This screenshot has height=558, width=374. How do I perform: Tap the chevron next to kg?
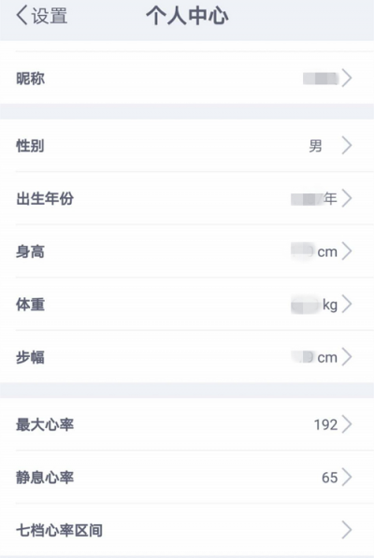347,305
